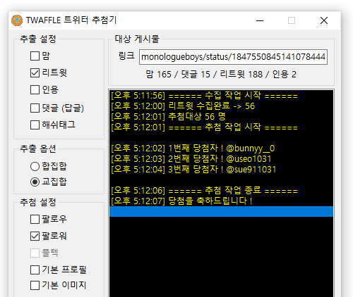Tick the 기본 이미지 checkbox
The height and width of the screenshot is (297, 353).
coord(35,286)
